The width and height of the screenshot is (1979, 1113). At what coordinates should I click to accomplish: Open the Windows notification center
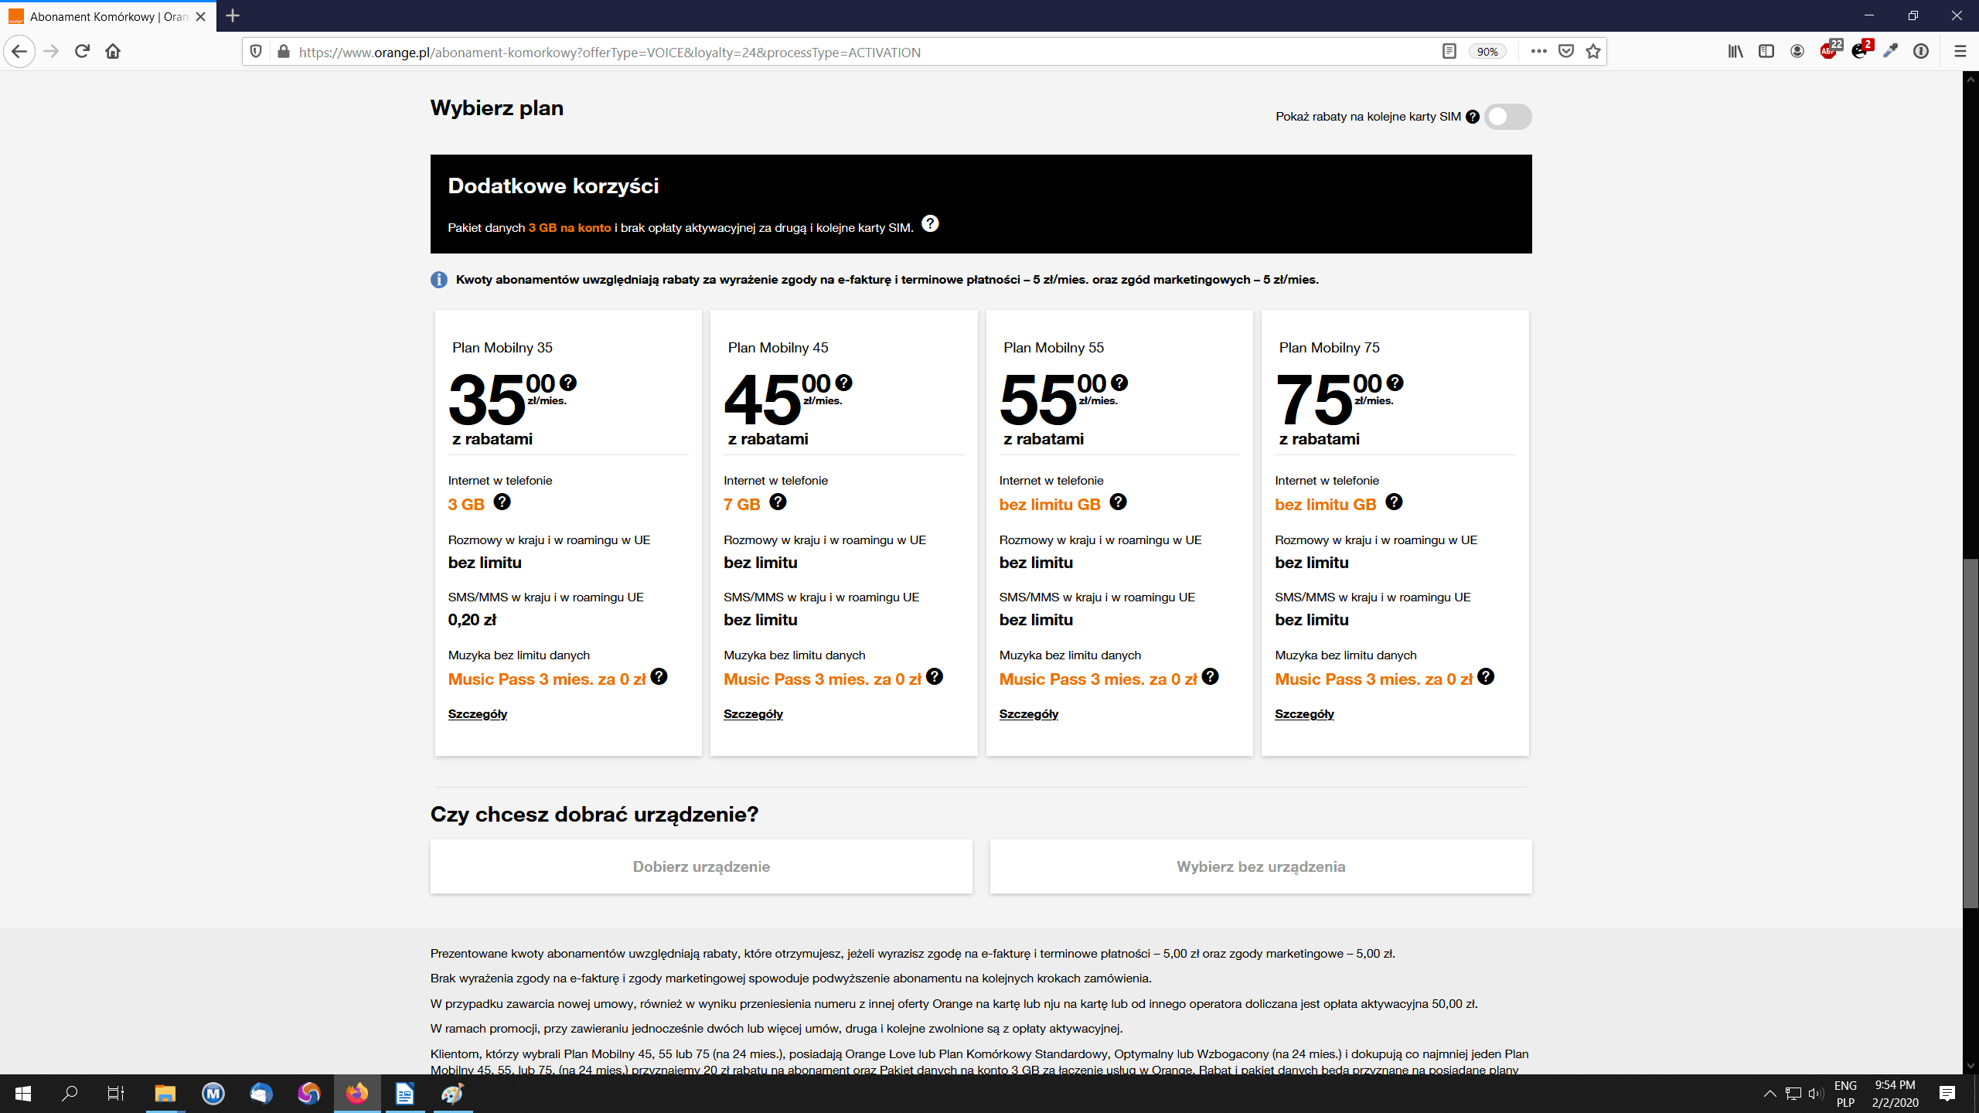[1947, 1094]
